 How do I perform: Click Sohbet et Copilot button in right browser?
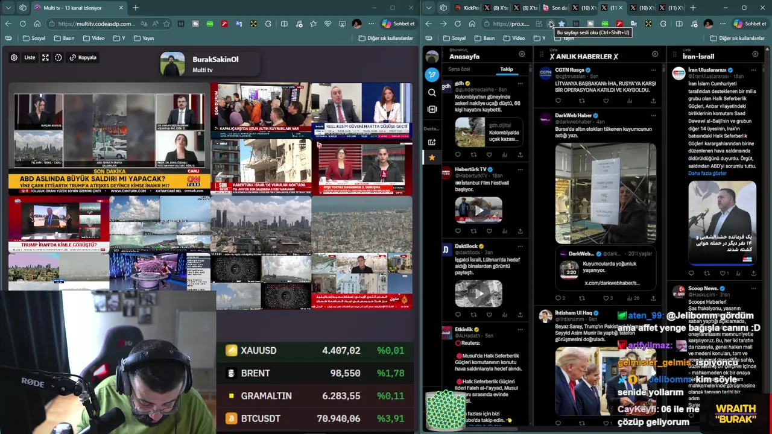[750, 24]
